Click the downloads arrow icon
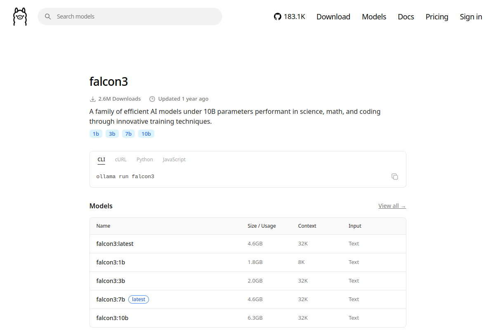The image size is (495, 330). tap(93, 99)
